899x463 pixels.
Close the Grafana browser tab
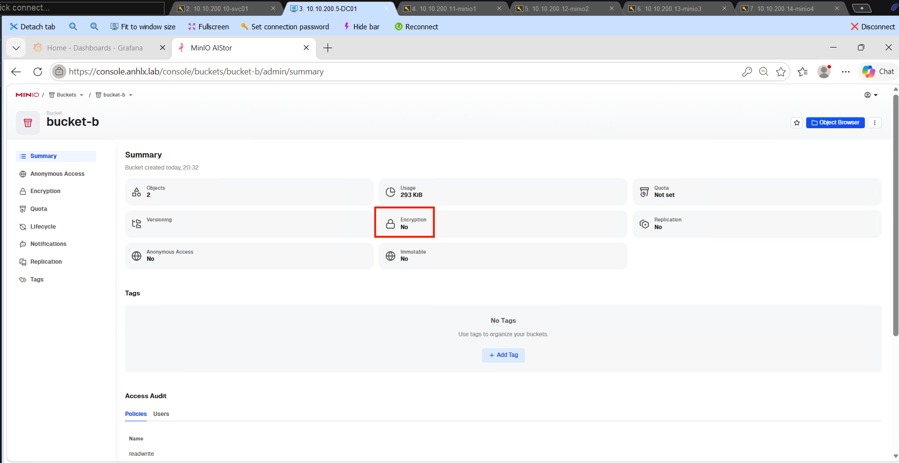point(163,48)
